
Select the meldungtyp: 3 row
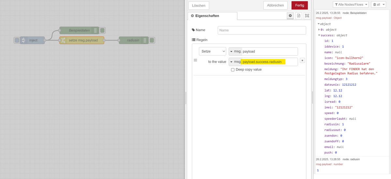(336, 79)
